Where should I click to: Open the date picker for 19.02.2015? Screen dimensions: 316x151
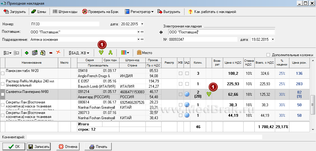[273, 40]
